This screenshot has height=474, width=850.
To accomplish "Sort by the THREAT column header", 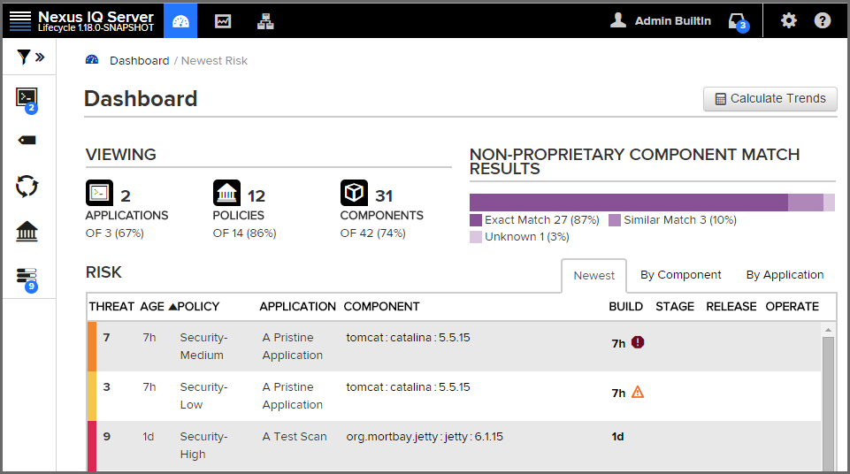I will (x=111, y=307).
